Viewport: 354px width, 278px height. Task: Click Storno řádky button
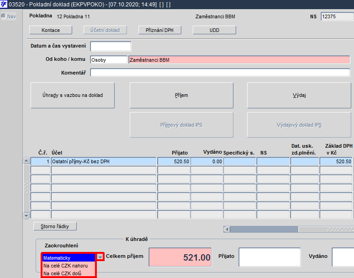55,226
